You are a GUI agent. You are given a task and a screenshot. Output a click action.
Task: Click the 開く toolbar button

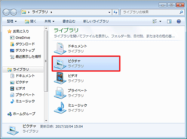[x=31, y=21]
